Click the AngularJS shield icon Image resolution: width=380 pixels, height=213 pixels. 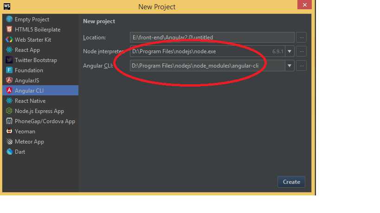coord(9,80)
